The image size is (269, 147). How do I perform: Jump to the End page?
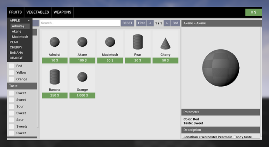point(175,23)
